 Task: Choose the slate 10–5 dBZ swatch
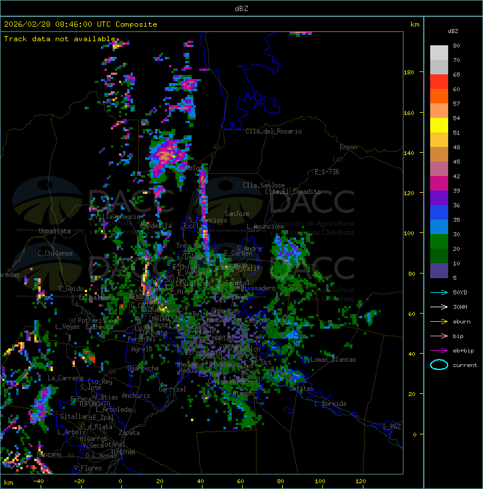pyautogui.click(x=439, y=271)
